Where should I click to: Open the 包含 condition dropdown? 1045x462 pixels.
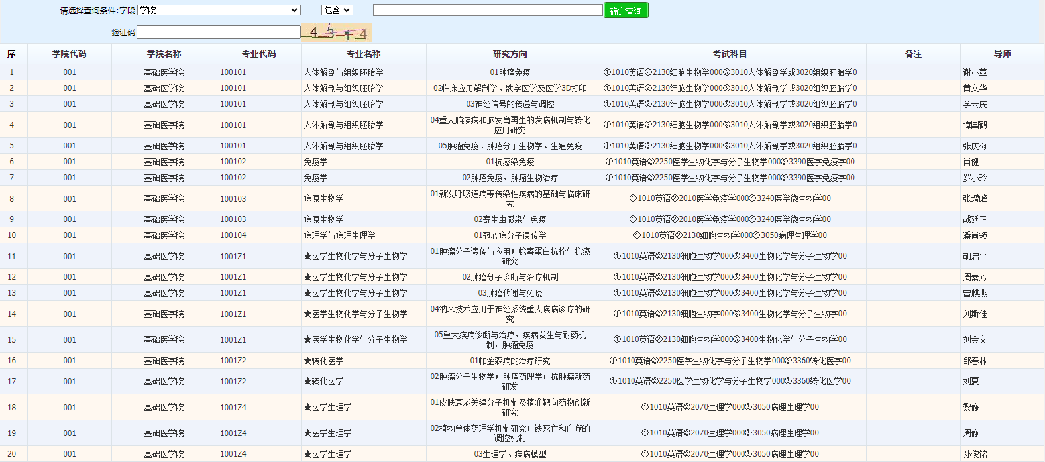click(x=337, y=10)
